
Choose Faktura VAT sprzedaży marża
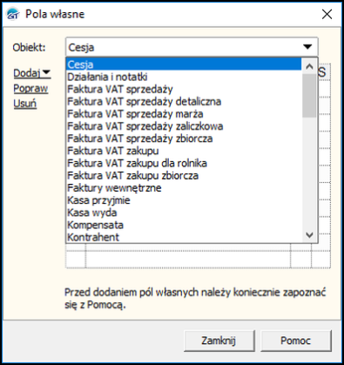coord(184,114)
